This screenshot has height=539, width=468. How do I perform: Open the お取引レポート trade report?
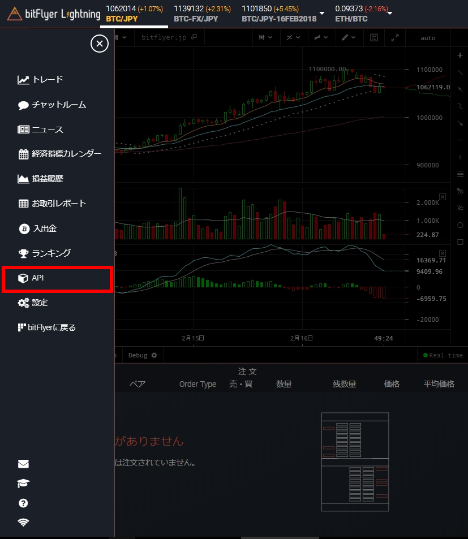coord(52,204)
